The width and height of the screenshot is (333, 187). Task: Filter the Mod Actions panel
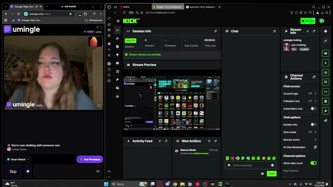click(209, 141)
